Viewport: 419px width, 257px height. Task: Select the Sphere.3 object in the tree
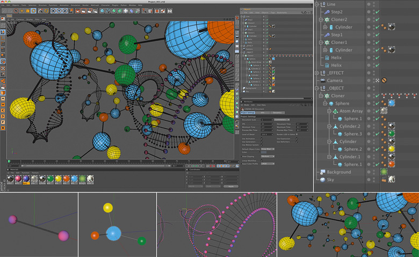[353, 134]
